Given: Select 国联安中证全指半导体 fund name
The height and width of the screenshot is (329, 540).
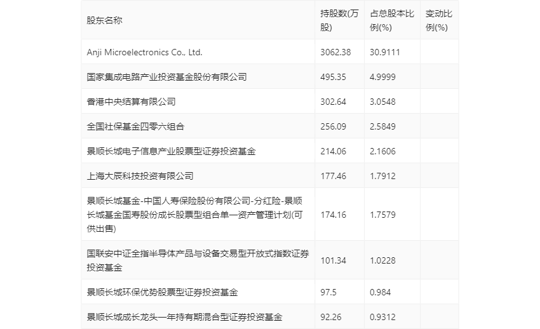Looking at the screenshot, I should [198, 260].
